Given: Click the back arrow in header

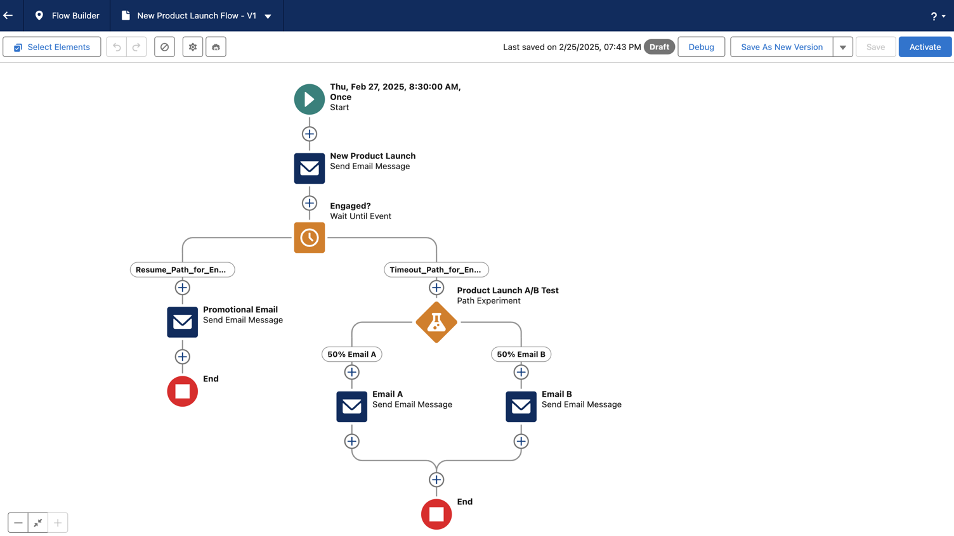Looking at the screenshot, I should coord(8,16).
